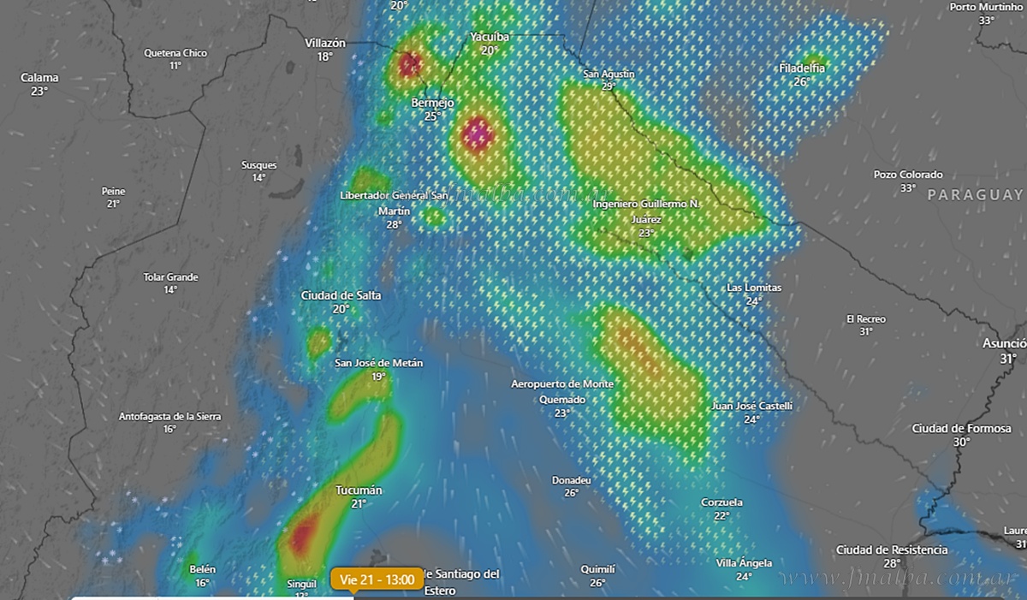Viewport: 1027px width, 600px height.
Task: Click the PARAGUAY country label
Action: [975, 195]
